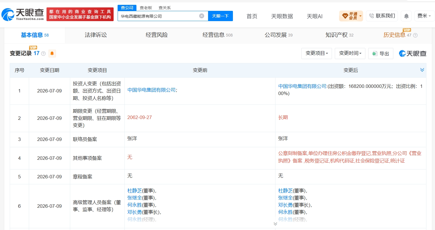Open the 经营风险 tab

157,35
